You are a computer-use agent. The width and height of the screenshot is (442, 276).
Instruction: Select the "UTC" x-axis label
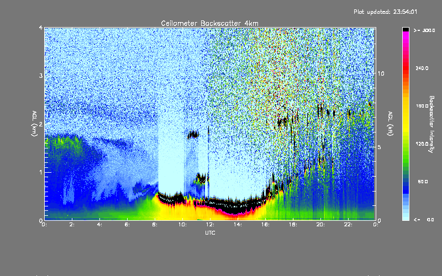(210, 232)
